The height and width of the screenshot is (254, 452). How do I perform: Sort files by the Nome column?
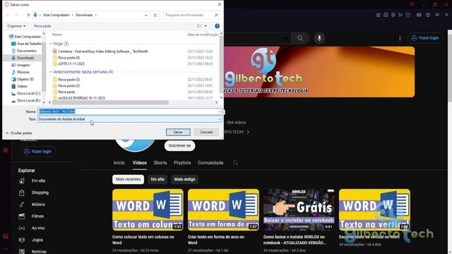point(56,35)
